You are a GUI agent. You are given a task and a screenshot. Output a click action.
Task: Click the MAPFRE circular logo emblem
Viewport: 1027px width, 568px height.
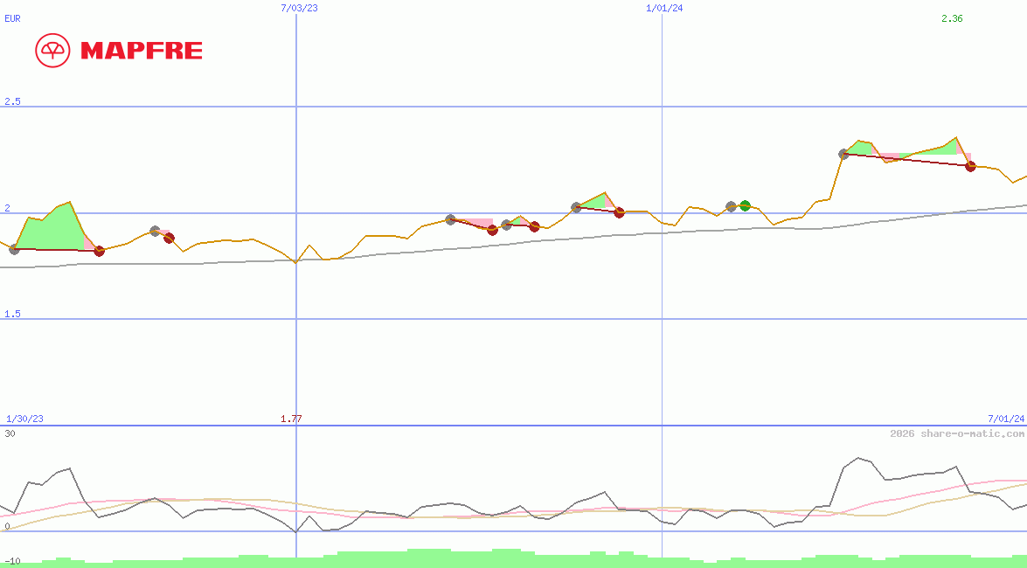tap(52, 51)
